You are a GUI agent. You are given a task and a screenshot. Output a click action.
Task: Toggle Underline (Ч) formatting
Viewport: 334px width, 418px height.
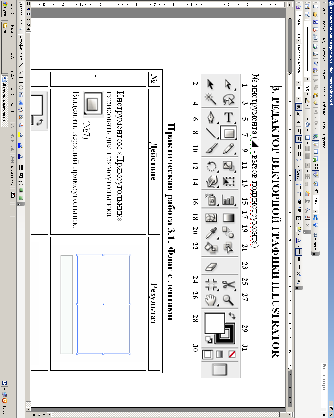[x=299, y=122]
